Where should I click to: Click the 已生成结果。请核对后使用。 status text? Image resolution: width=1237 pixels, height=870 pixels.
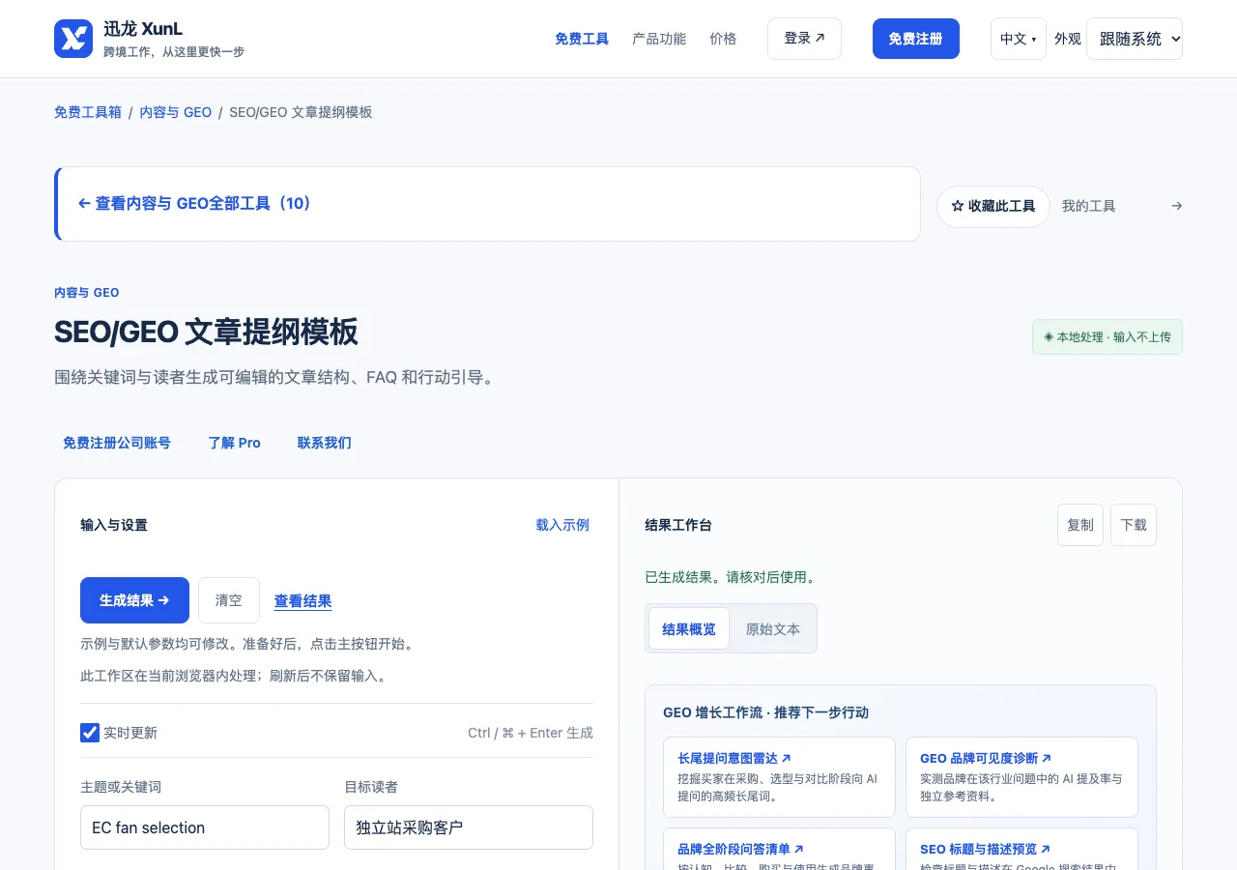[x=731, y=577]
